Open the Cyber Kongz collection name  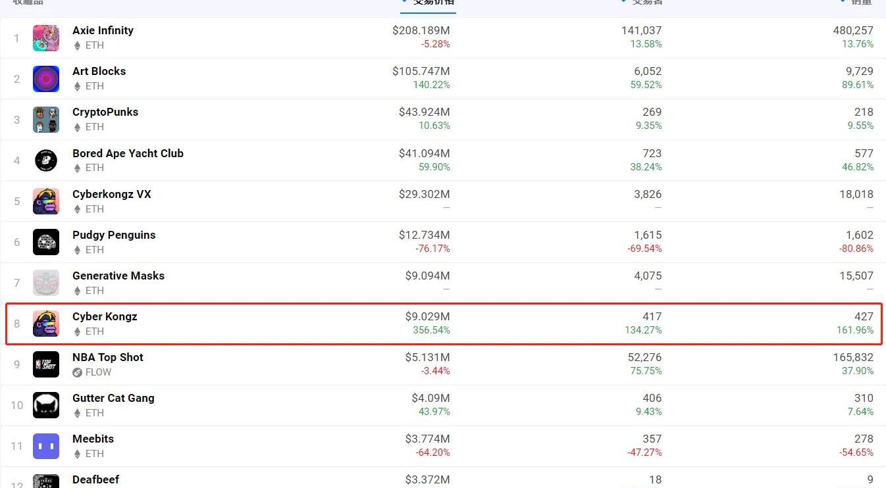tap(105, 316)
